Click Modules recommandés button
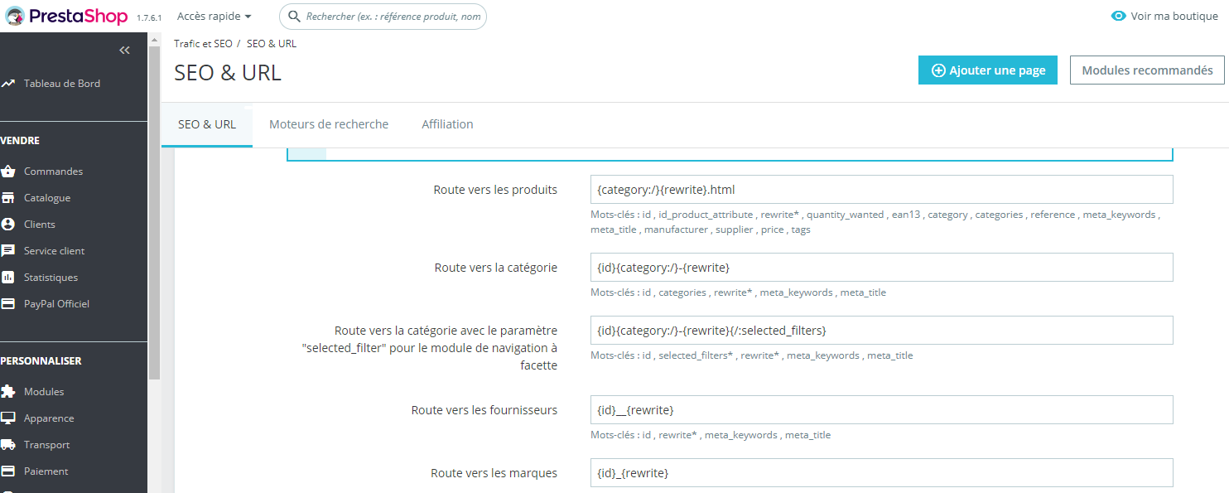Image resolution: width=1229 pixels, height=493 pixels. (x=1147, y=70)
